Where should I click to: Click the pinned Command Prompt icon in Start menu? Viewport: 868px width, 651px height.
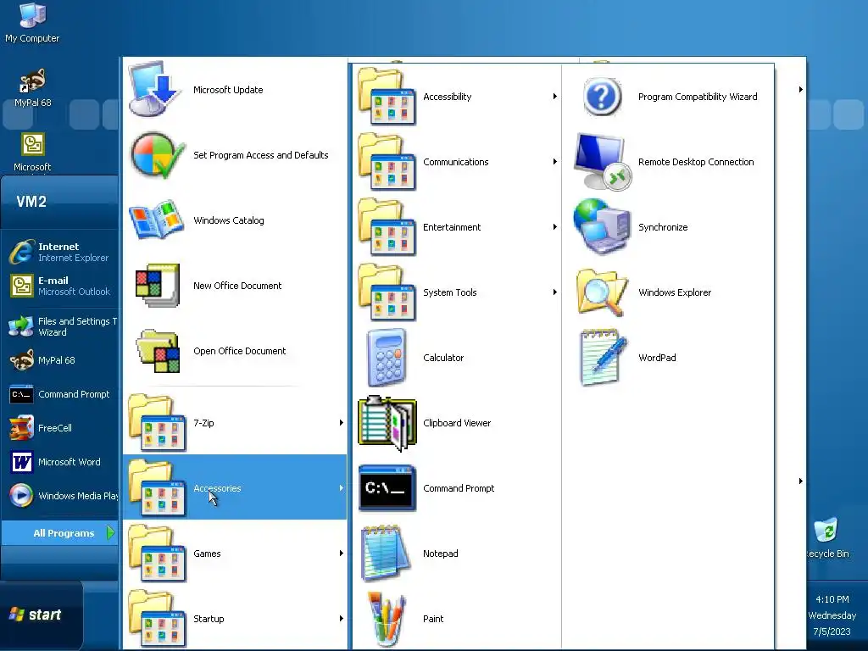[21, 394]
